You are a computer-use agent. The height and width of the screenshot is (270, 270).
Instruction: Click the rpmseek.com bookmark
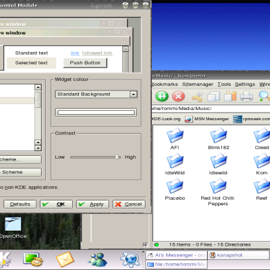point(251,119)
